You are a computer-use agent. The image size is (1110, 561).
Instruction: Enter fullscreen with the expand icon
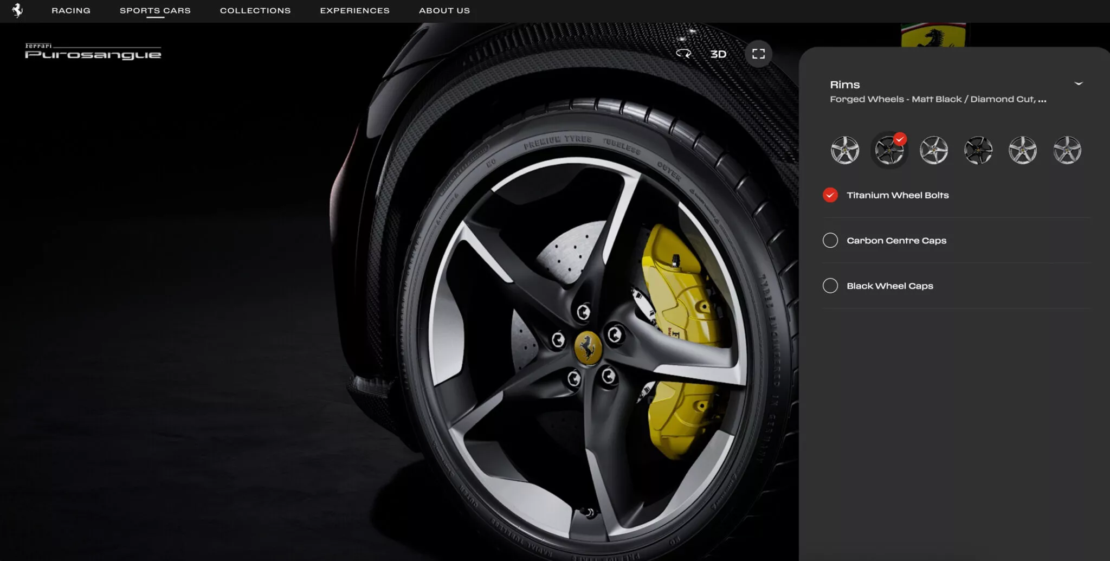758,54
